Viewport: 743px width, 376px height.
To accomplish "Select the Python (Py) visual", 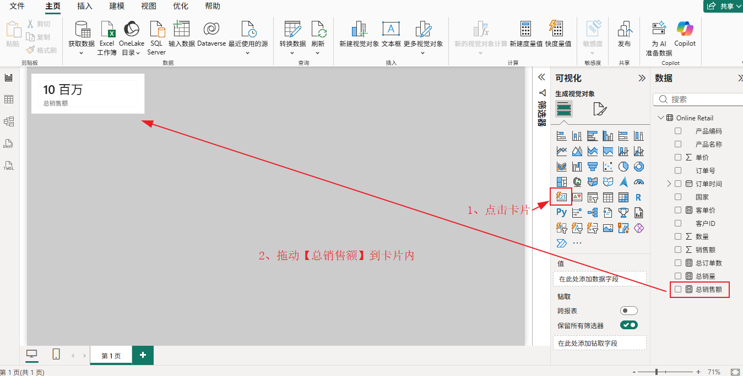I will [x=562, y=213].
